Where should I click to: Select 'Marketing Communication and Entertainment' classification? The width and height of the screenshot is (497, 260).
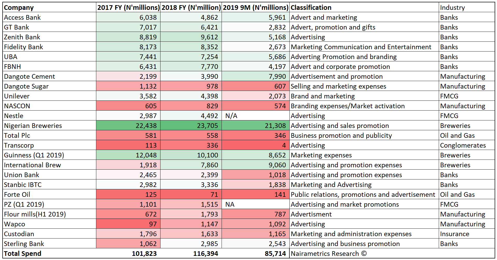[364, 47]
